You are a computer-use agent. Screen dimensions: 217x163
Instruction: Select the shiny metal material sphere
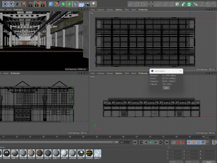[81, 153]
